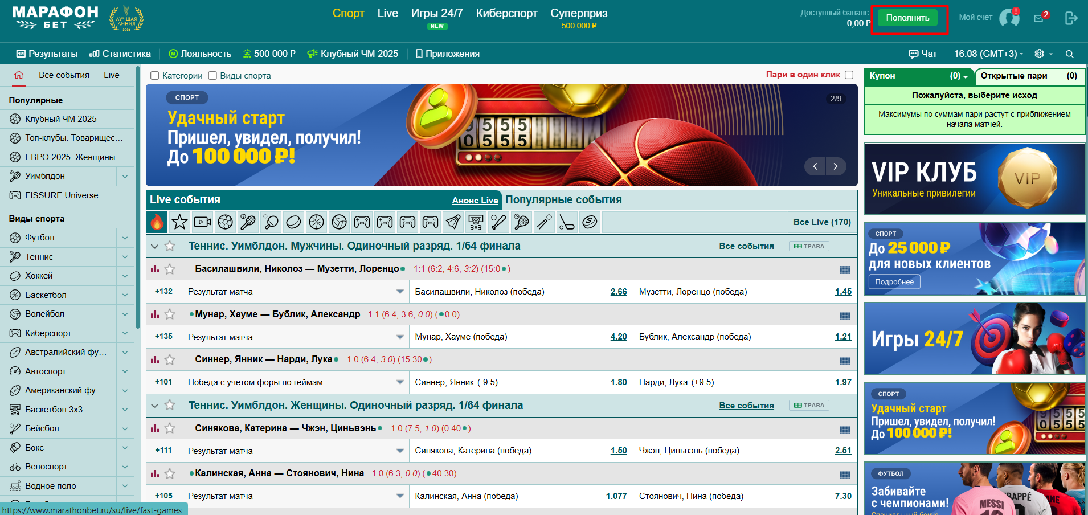Choose the table tennis paddle icon filter
This screenshot has width=1088, height=515.
point(271,222)
